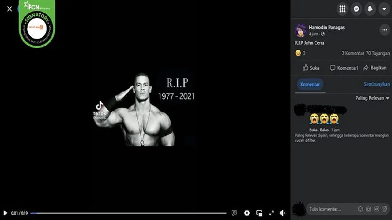Attach a photo in the comment box
Screen dimensions: 392x220
(368, 209)
